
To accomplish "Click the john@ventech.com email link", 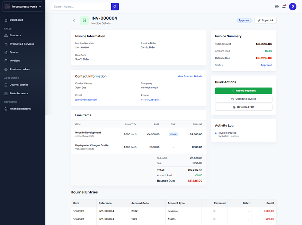I will tap(86, 100).
